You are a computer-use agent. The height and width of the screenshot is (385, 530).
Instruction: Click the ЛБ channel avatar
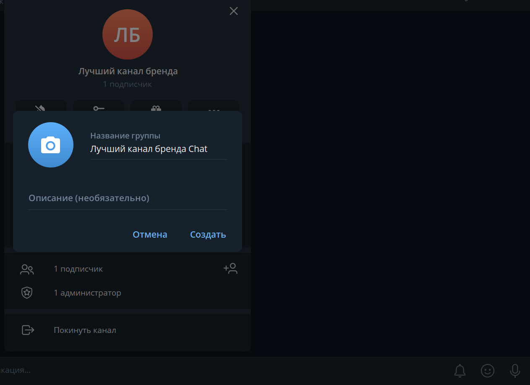(128, 34)
